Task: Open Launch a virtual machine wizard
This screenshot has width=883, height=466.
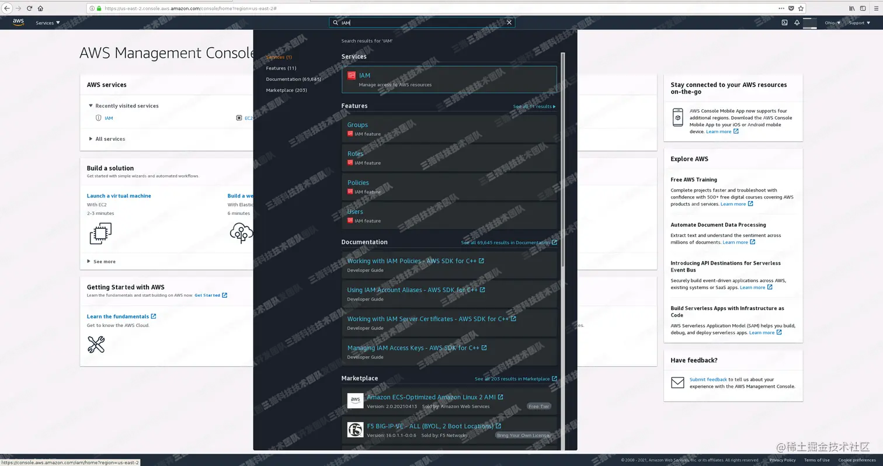Action: point(119,196)
